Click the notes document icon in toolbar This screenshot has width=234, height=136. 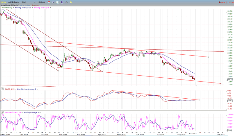[53, 2]
